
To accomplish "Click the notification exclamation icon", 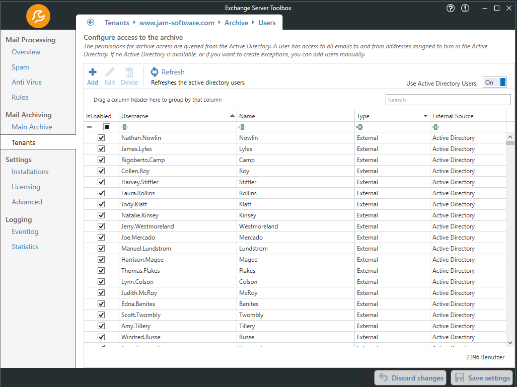I will [x=465, y=8].
